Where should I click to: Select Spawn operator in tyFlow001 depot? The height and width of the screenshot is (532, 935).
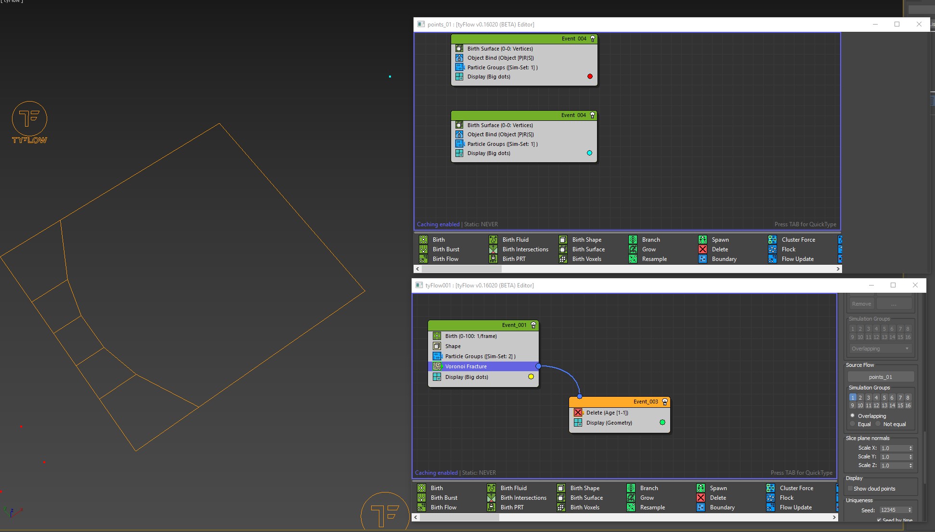pyautogui.click(x=713, y=488)
